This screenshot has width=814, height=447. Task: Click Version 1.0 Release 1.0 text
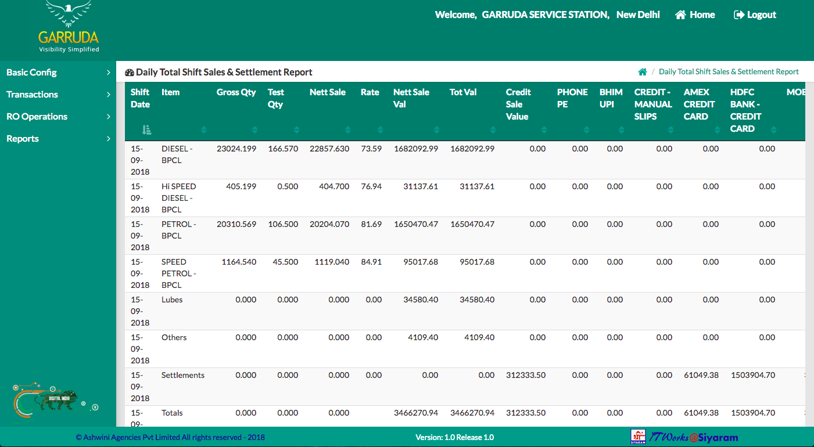point(455,437)
